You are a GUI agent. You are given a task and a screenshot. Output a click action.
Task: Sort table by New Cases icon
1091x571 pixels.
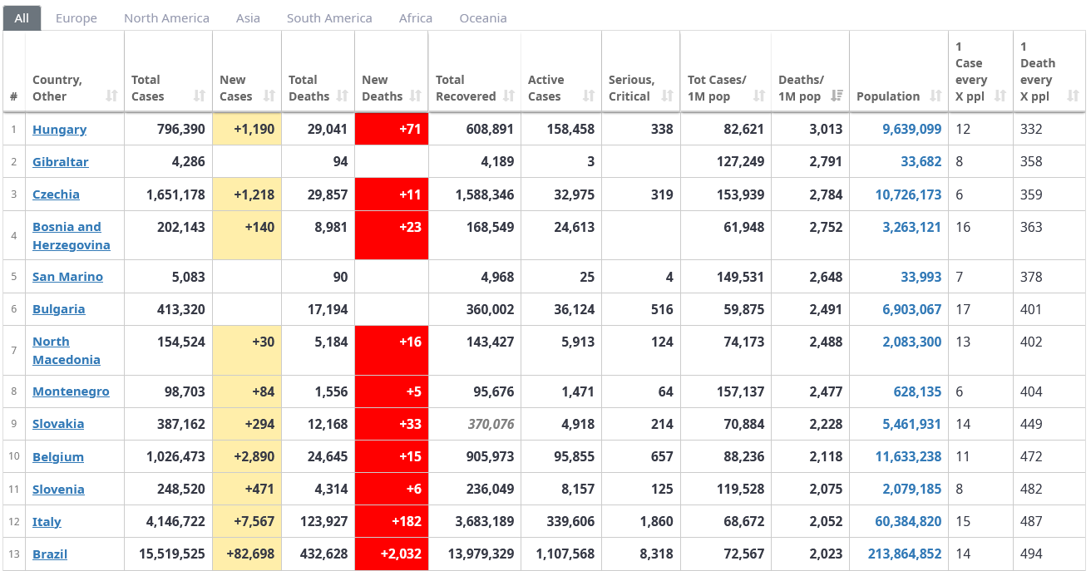point(269,96)
